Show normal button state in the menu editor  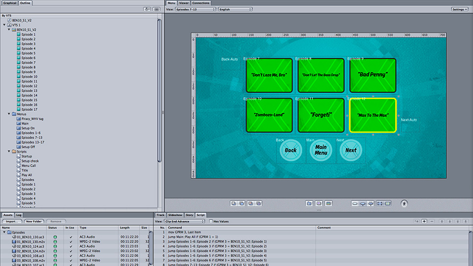tap(355, 203)
